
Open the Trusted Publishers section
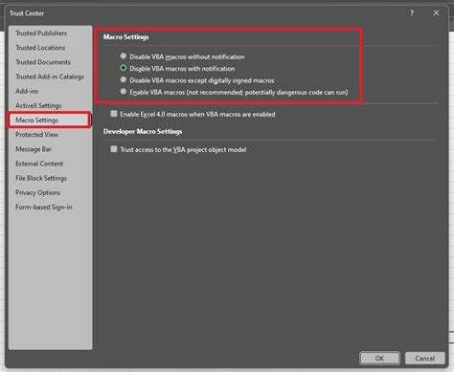[41, 33]
